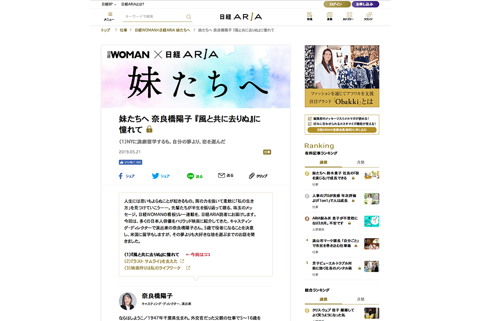Click 日経ARIAの登録会員(無料)に申し込む button

pos(342,130)
